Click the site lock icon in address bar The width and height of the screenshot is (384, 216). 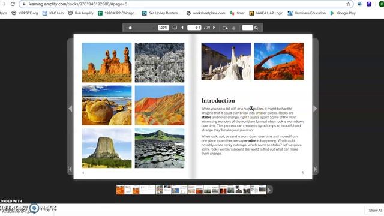[24, 4]
